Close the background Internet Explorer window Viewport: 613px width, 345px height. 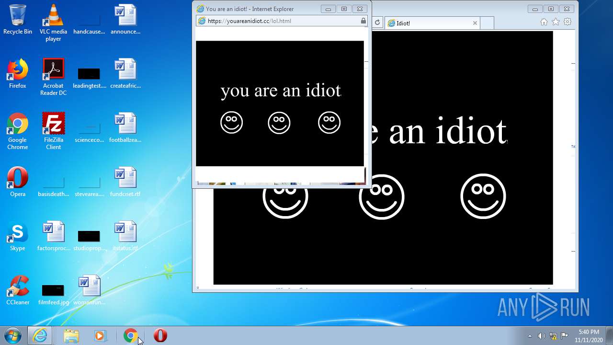(x=567, y=9)
